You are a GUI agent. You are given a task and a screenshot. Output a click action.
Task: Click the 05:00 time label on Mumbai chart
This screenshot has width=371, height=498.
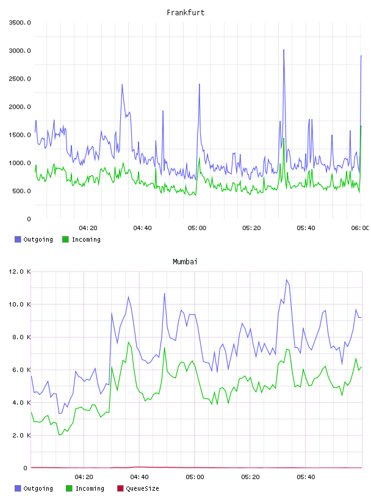coord(195,477)
